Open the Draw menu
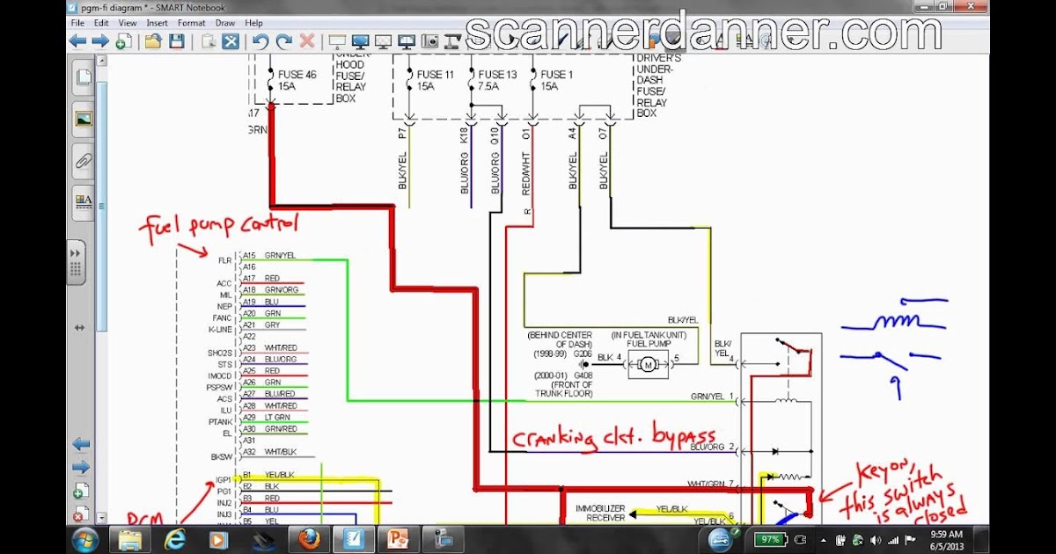1056x554 pixels. click(225, 23)
